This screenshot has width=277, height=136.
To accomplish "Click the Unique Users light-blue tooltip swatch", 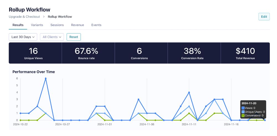I will [x=243, y=112].
